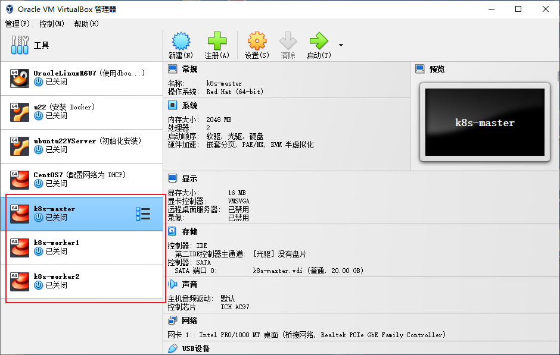Select ubuntu22VServer (初始化安装) row text

tap(88, 141)
